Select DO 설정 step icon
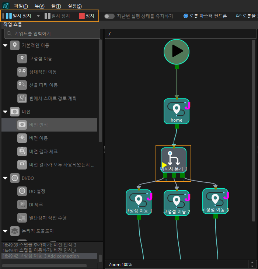This screenshot has height=269, width=258. coord(22,191)
